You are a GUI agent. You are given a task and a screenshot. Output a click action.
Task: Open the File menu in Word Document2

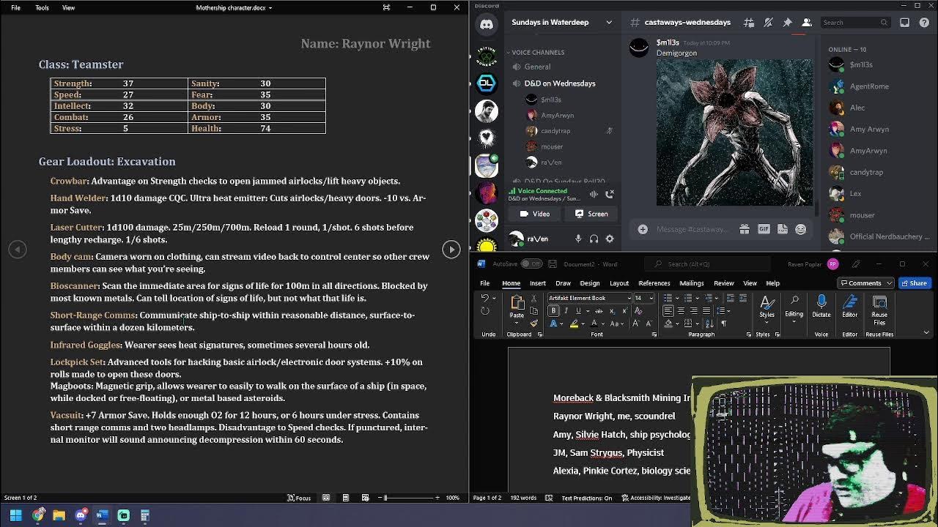484,283
